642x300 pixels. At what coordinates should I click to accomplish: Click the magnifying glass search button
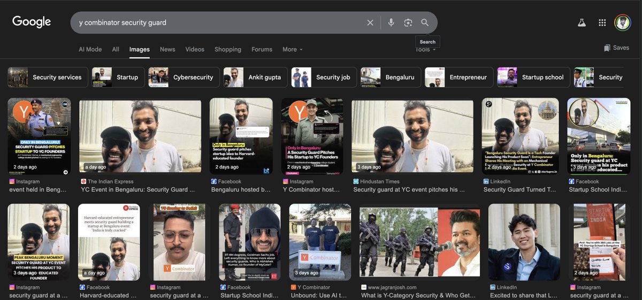425,22
